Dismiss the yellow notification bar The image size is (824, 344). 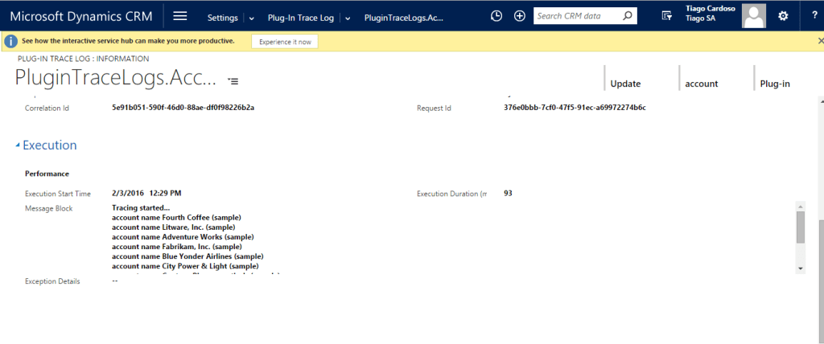coord(821,40)
